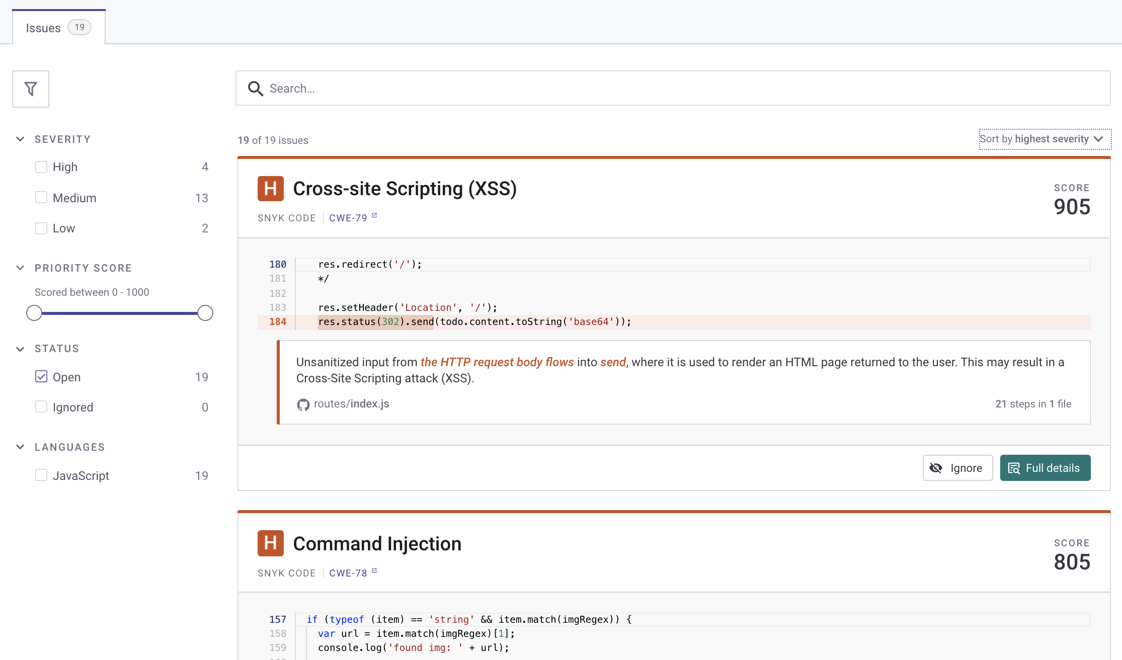Open the routes/index.js file link
Viewport: 1122px width, 660px height.
click(351, 404)
